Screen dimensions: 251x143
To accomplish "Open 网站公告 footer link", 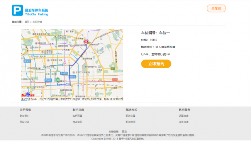I will (x=24, y=122).
